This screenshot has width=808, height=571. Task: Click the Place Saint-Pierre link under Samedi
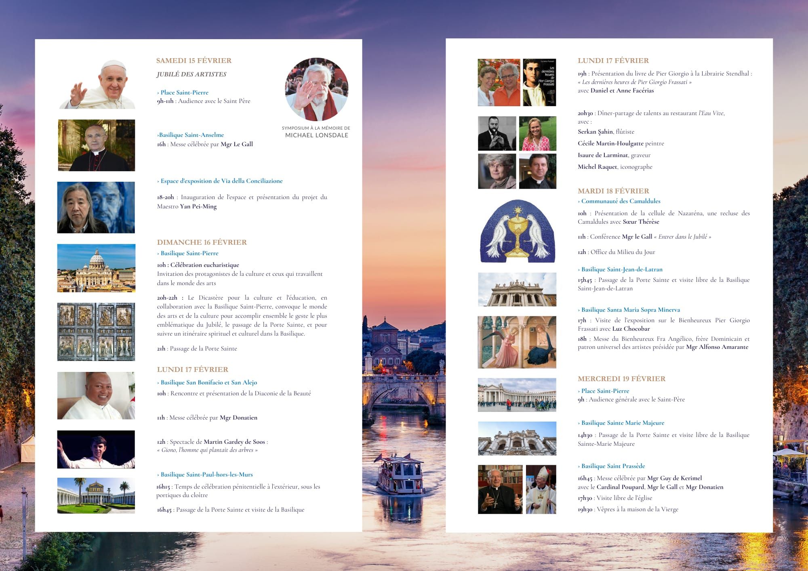tap(183, 92)
